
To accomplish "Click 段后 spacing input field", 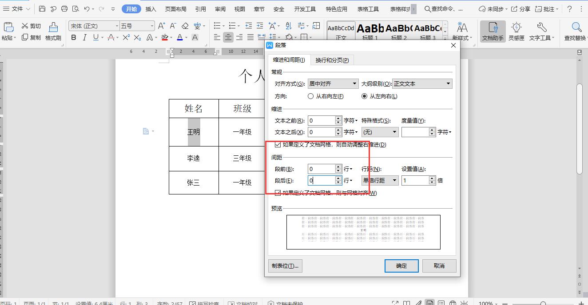I will click(322, 180).
